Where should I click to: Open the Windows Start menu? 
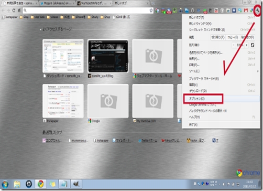5,184
